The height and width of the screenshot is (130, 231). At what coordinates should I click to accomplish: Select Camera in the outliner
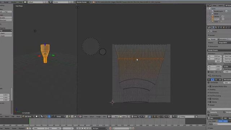point(217,16)
